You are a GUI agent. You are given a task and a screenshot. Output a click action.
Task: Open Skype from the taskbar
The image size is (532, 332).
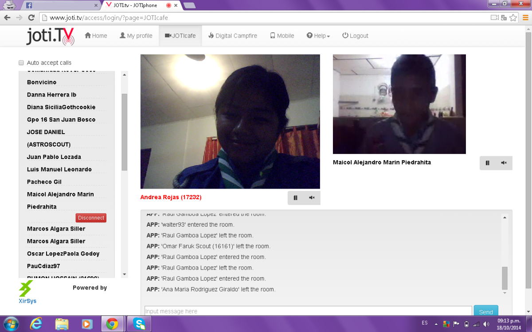[x=139, y=324]
